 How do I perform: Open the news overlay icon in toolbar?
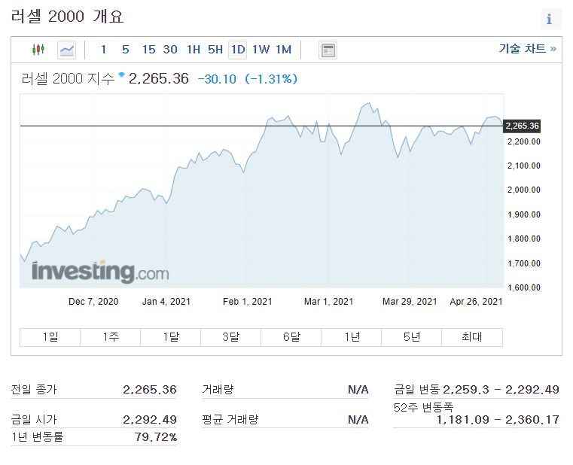pos(328,50)
